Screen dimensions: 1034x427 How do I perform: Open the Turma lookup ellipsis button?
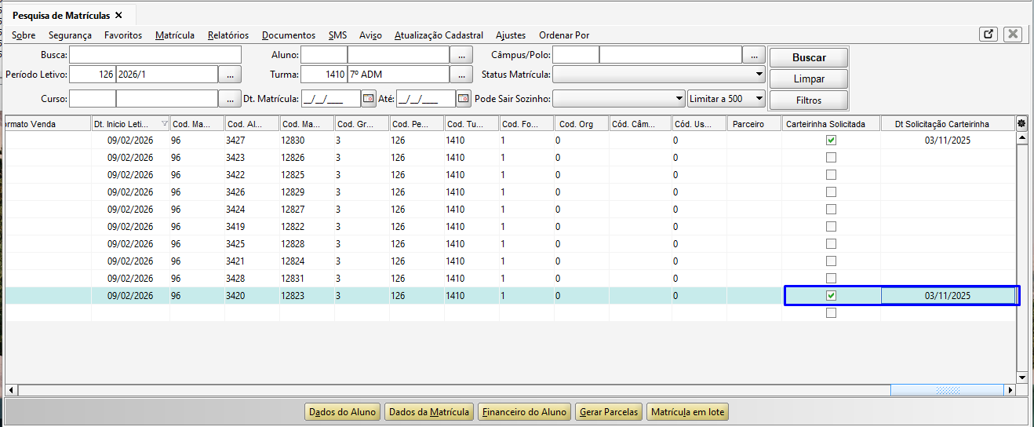[461, 75]
